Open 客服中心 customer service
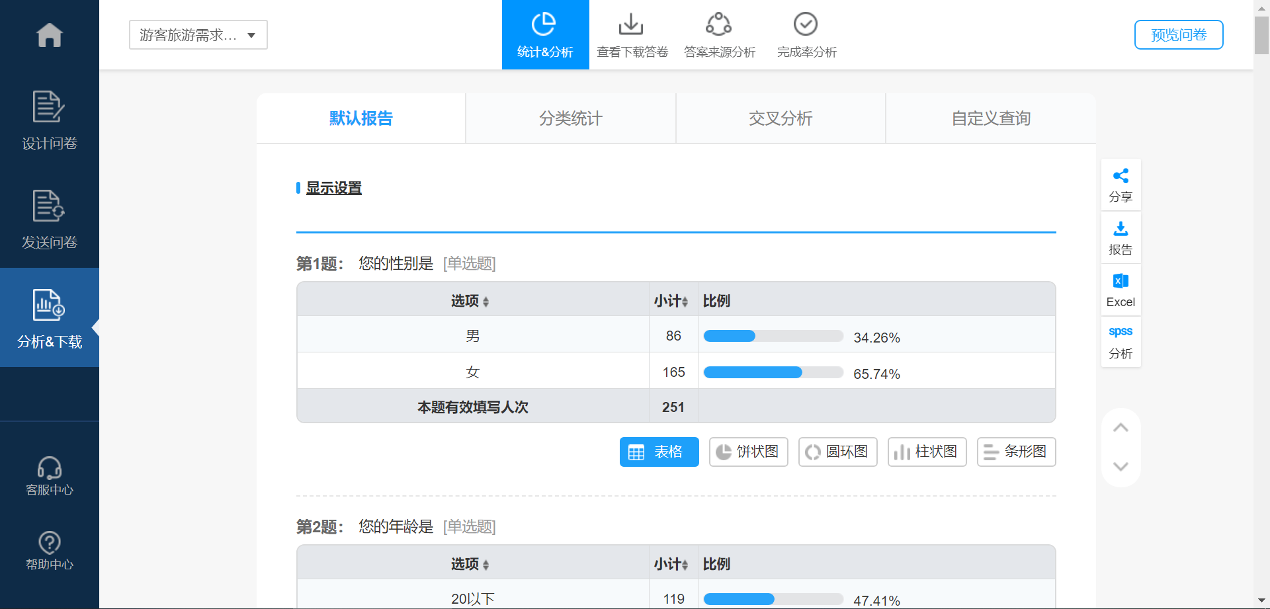The image size is (1270, 609). coord(50,476)
